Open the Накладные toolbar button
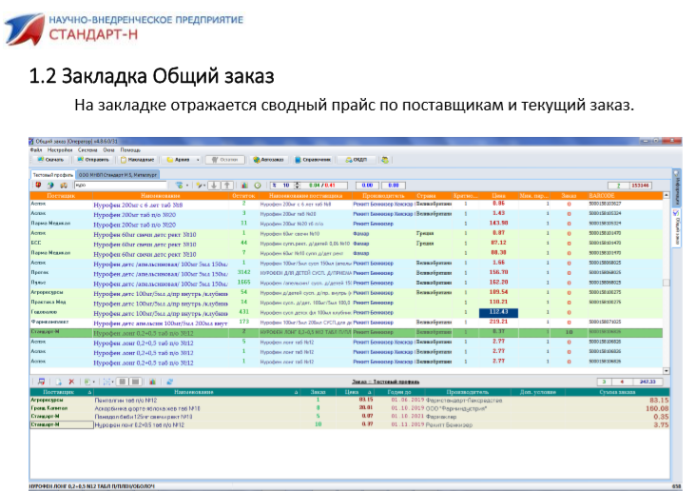 pyautogui.click(x=138, y=160)
